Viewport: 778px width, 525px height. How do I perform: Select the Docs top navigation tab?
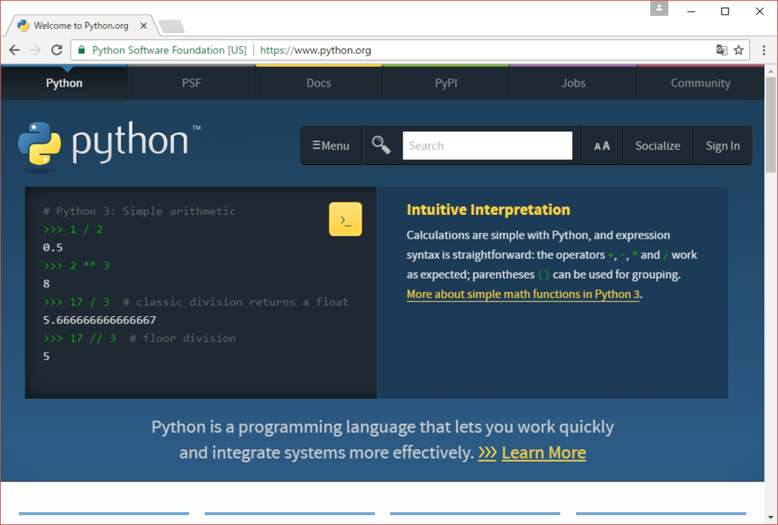318,83
